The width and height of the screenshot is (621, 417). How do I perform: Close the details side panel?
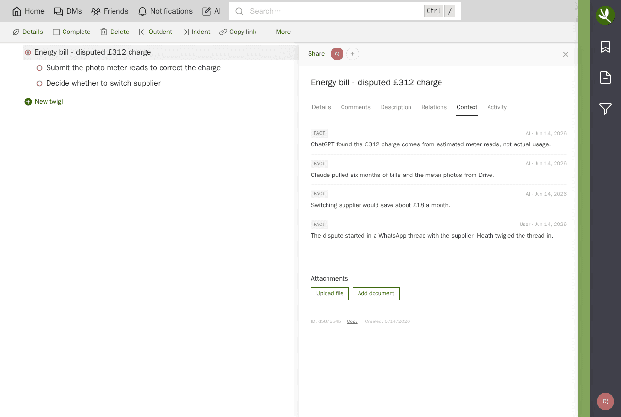coord(566,54)
